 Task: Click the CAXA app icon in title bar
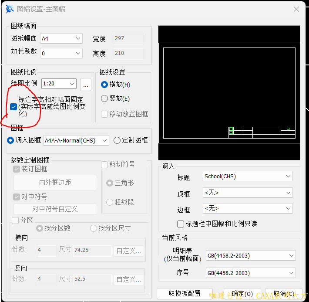pyautogui.click(x=10, y=9)
